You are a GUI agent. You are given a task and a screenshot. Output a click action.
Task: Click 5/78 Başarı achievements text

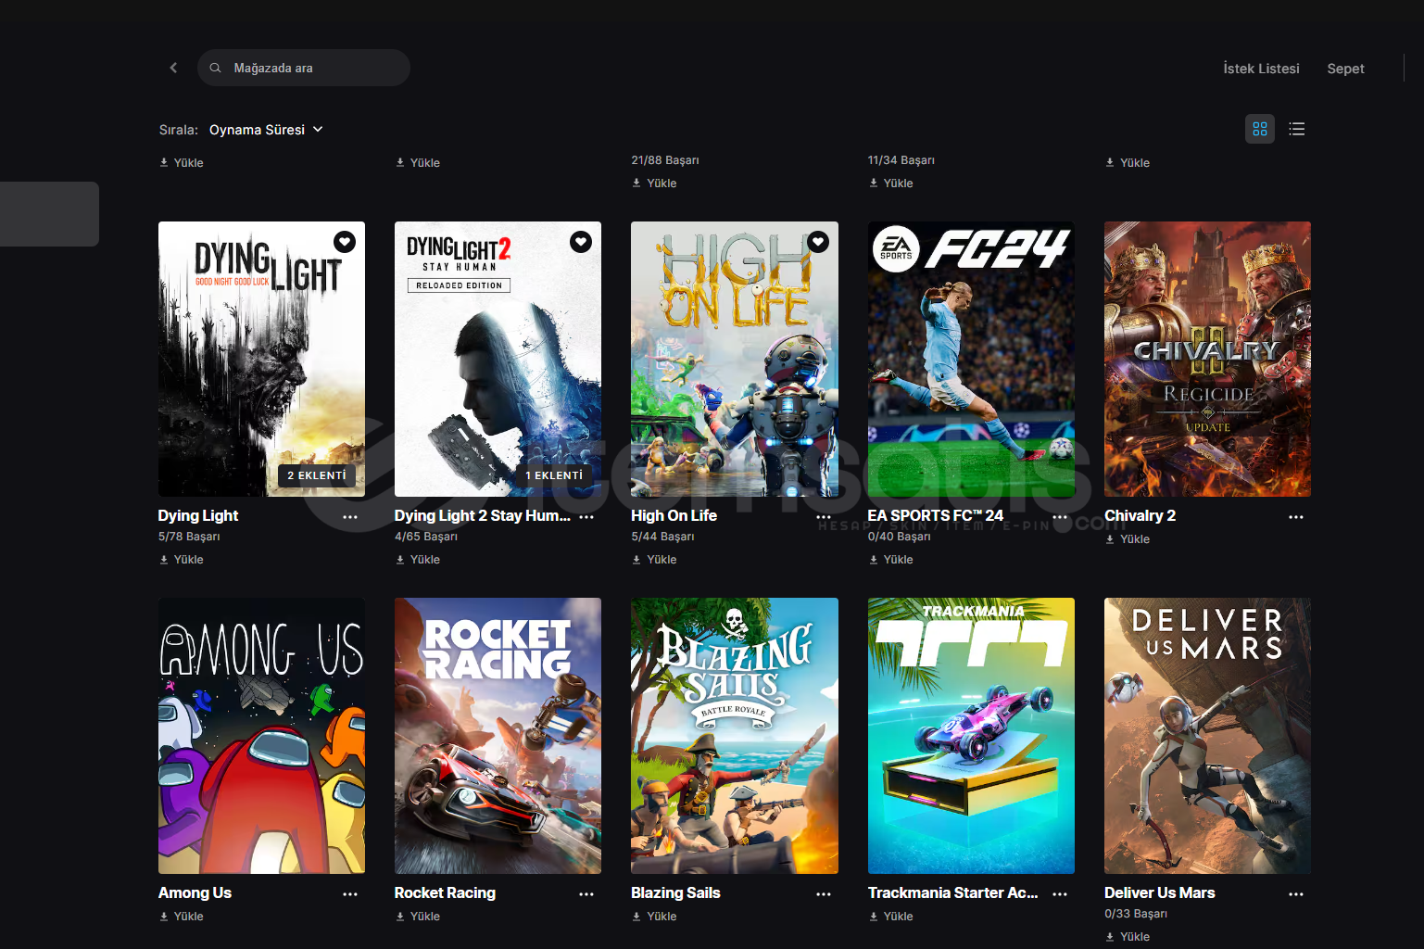(x=189, y=537)
